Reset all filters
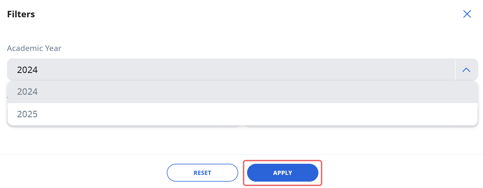 (202, 173)
